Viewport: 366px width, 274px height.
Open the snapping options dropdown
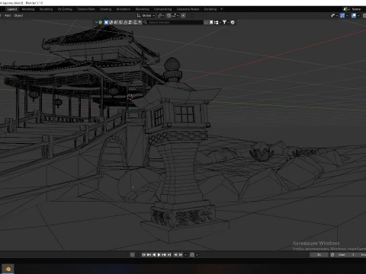point(175,15)
